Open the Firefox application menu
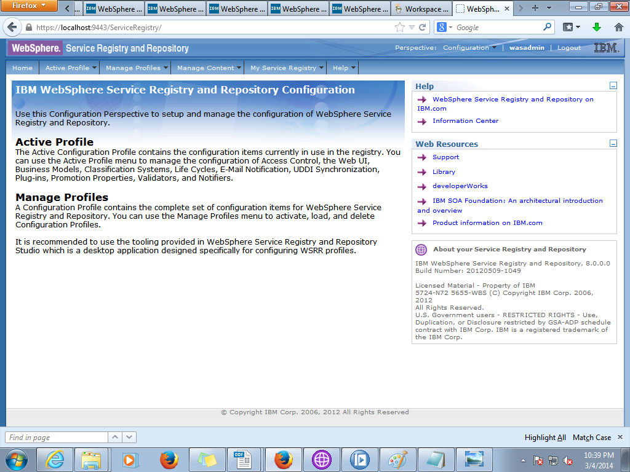The image size is (630, 472). tap(29, 6)
